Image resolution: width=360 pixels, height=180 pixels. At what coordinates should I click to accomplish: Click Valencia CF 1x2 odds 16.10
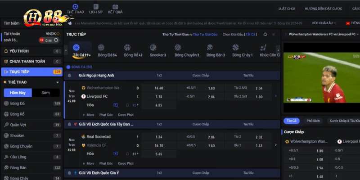pos(159,145)
